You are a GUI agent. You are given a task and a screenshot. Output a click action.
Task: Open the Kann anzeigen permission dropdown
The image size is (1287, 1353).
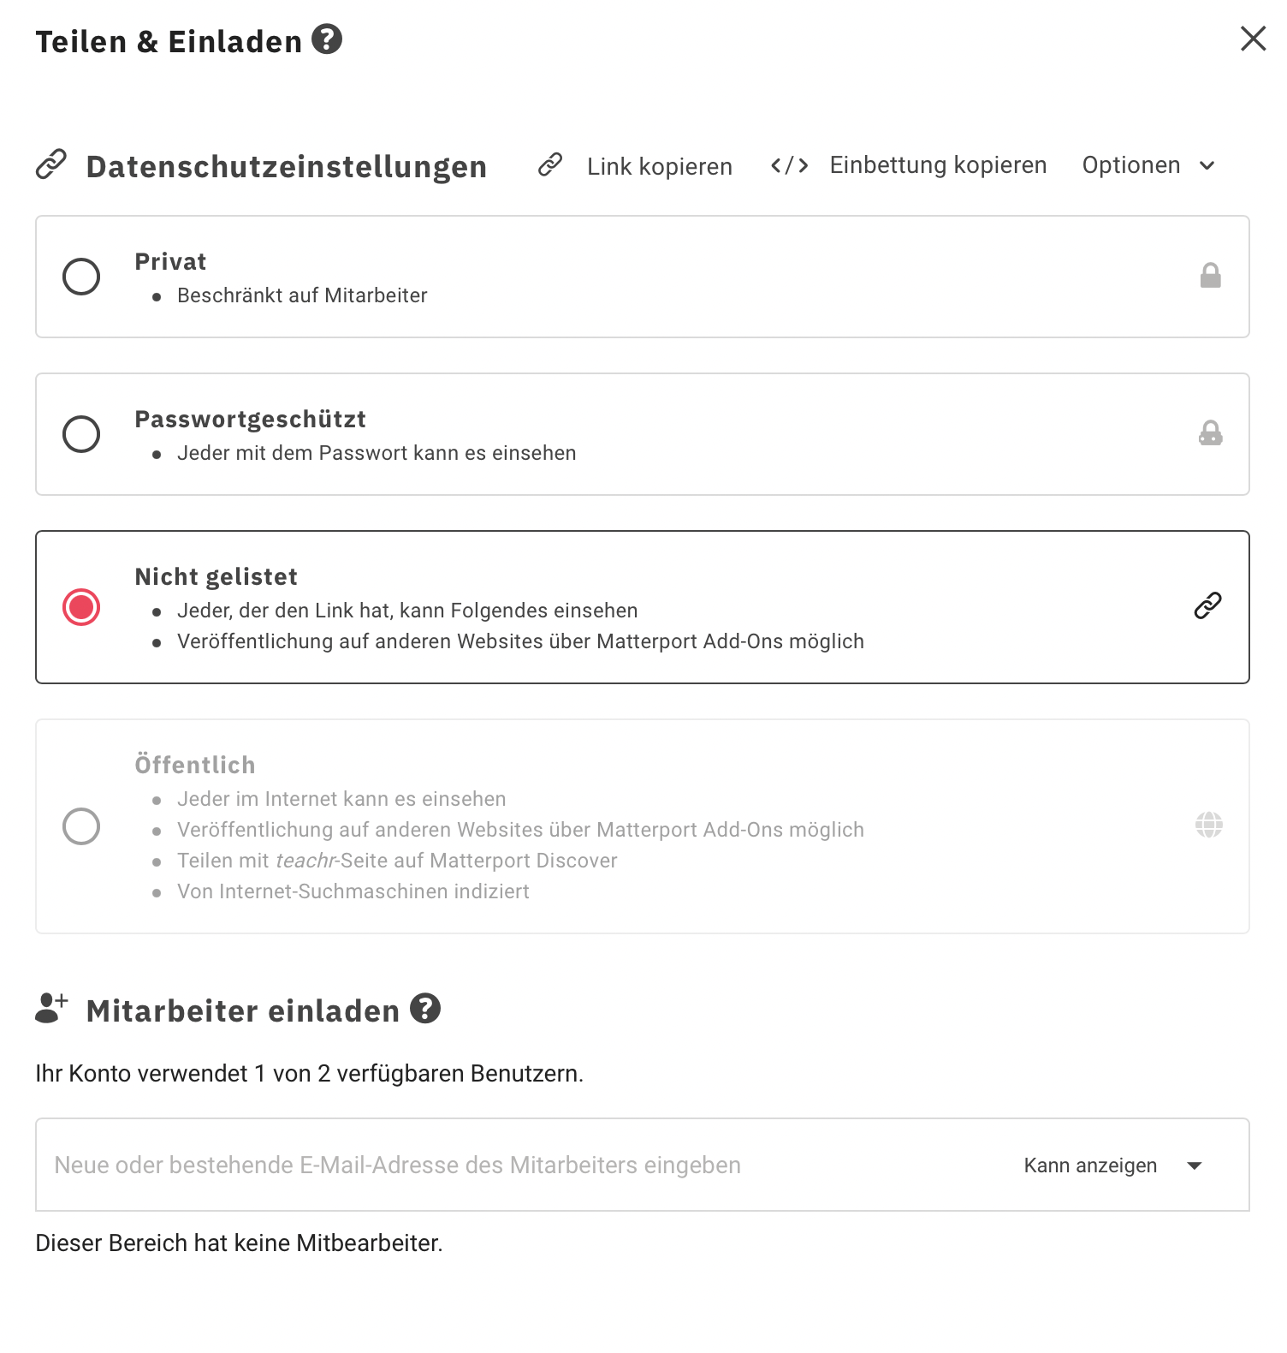pos(1112,1165)
